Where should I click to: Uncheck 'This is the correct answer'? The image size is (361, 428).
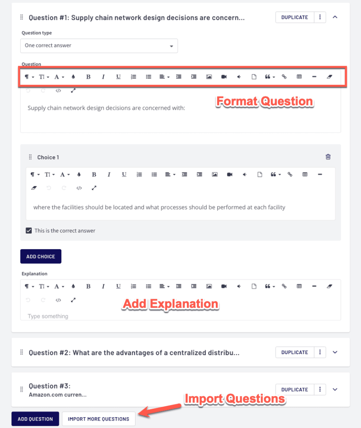pyautogui.click(x=29, y=231)
